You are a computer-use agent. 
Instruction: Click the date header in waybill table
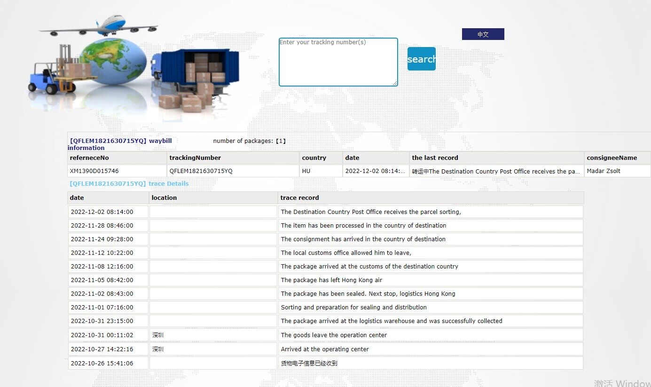(x=376, y=158)
